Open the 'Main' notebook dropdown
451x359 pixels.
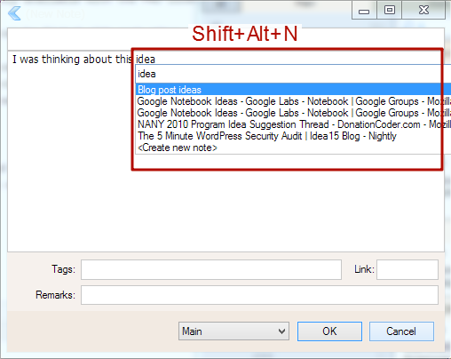233,331
